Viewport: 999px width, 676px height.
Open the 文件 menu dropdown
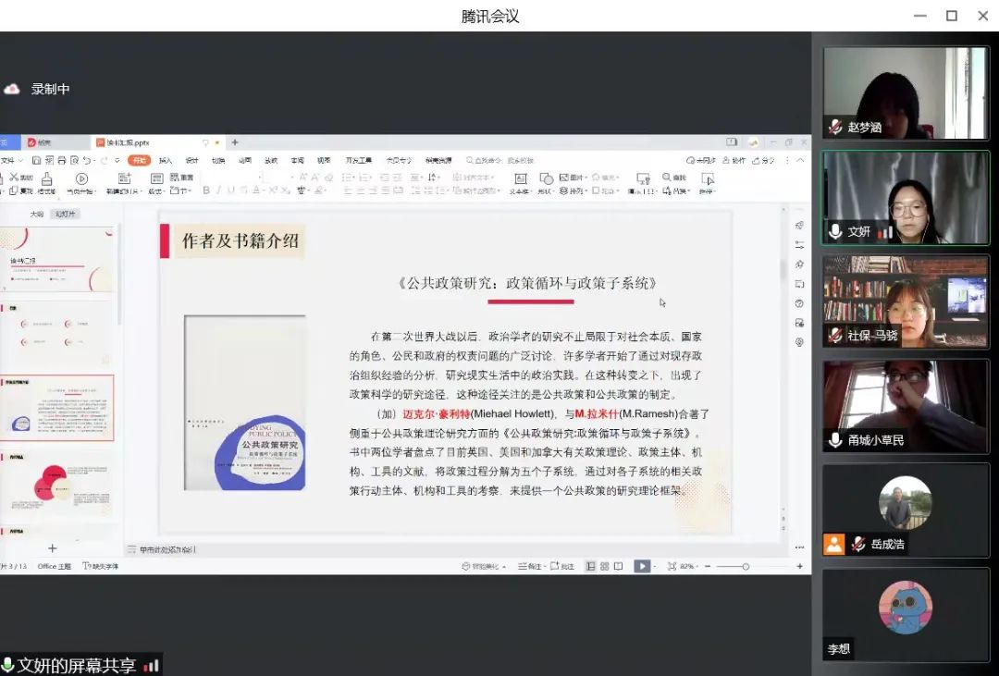coord(9,160)
